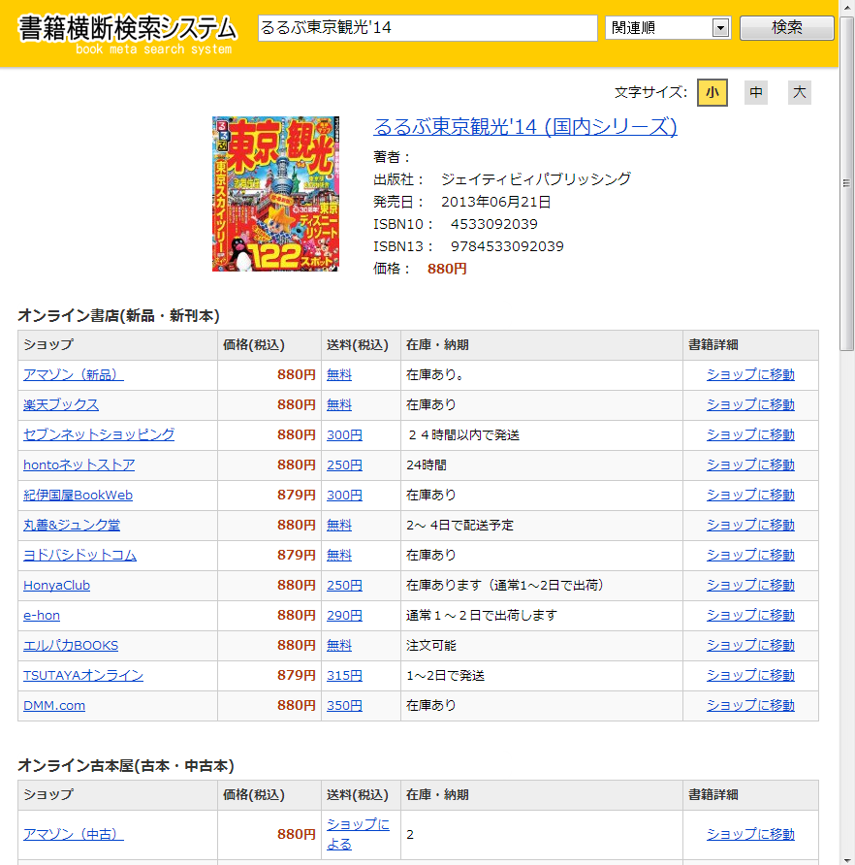
Task: Click ショップに移動 in TSUTAYAオンライン row
Action: coord(750,675)
